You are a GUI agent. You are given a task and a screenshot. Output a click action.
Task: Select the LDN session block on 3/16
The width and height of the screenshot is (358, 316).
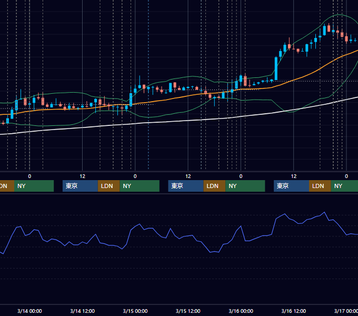(320, 186)
